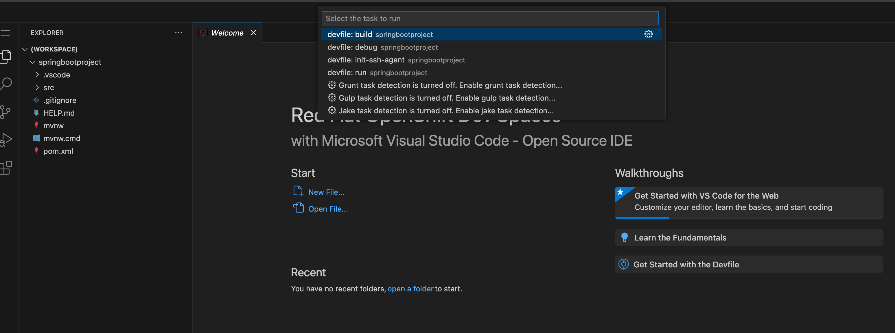Open the hamburger application menu
This screenshot has width=895, height=333.
pyautogui.click(x=5, y=33)
